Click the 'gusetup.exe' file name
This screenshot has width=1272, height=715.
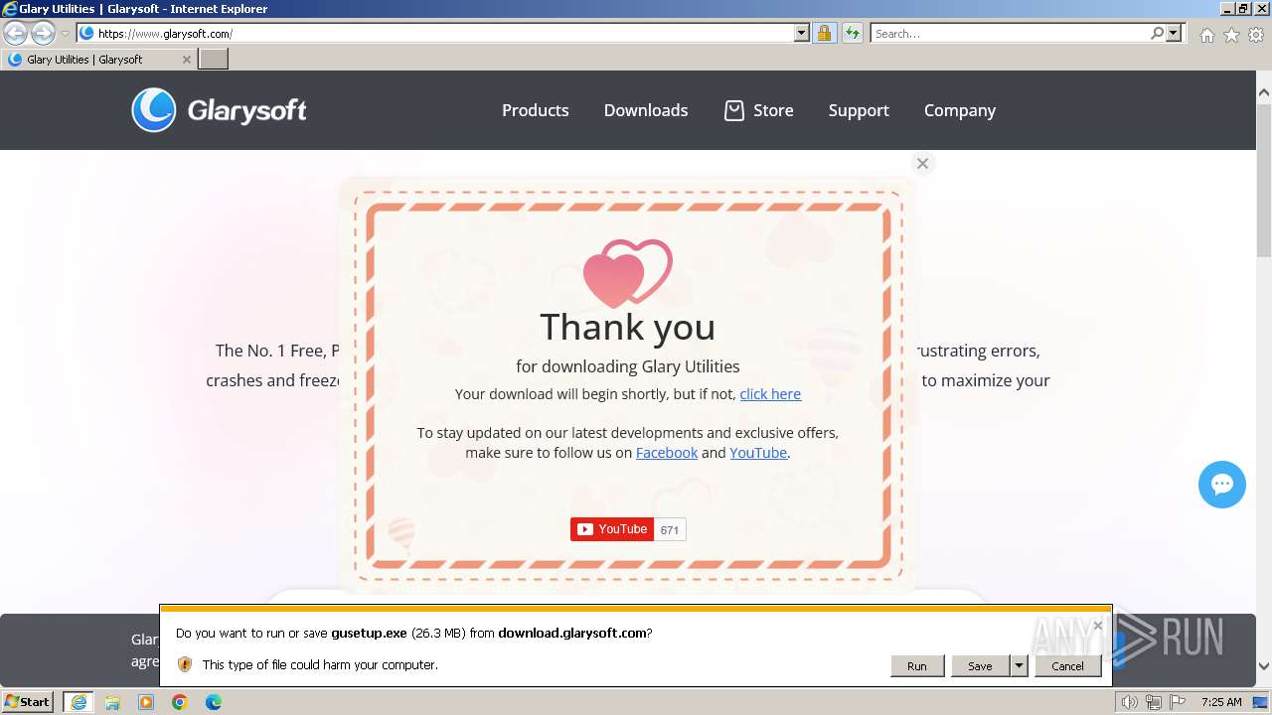point(369,633)
